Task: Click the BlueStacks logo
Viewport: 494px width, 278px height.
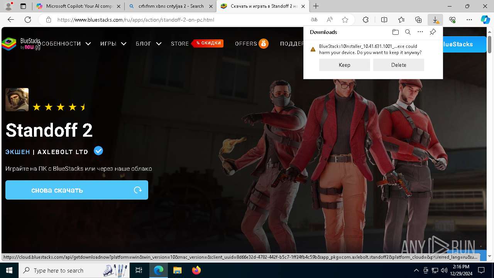Action: pyautogui.click(x=21, y=44)
